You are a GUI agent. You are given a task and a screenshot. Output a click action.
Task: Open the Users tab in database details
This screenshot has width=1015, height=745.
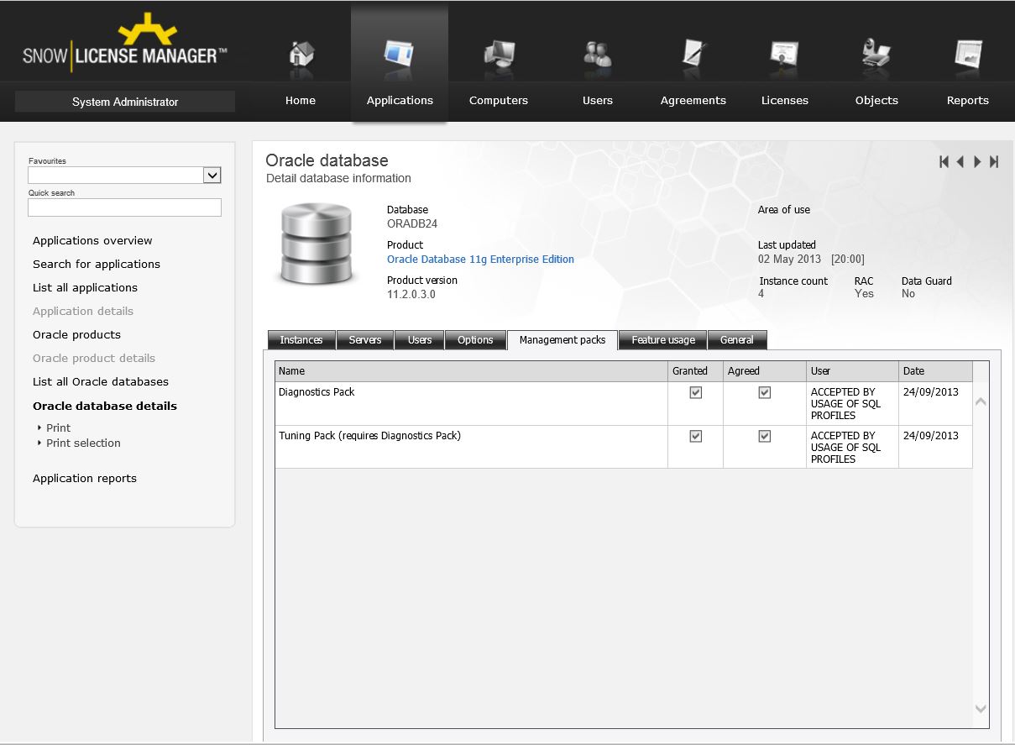[420, 340]
